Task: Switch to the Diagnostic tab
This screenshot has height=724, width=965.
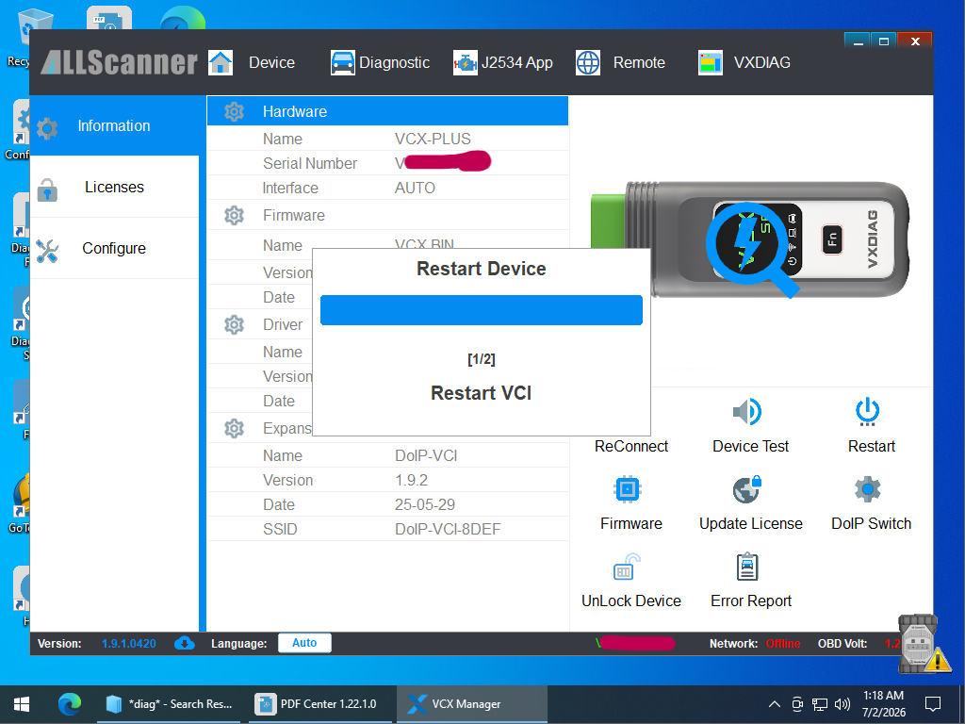Action: pyautogui.click(x=394, y=63)
